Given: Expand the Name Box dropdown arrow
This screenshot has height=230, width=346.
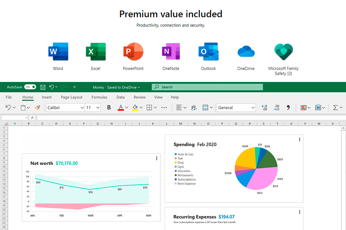Looking at the screenshot, I should pyautogui.click(x=26, y=118).
